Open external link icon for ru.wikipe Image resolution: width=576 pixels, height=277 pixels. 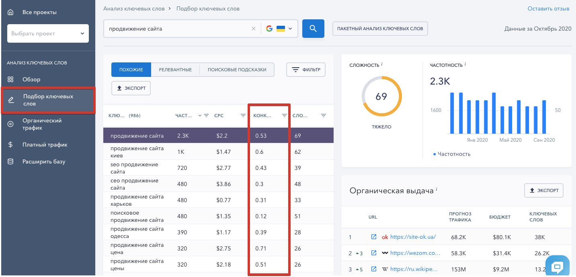click(374, 269)
